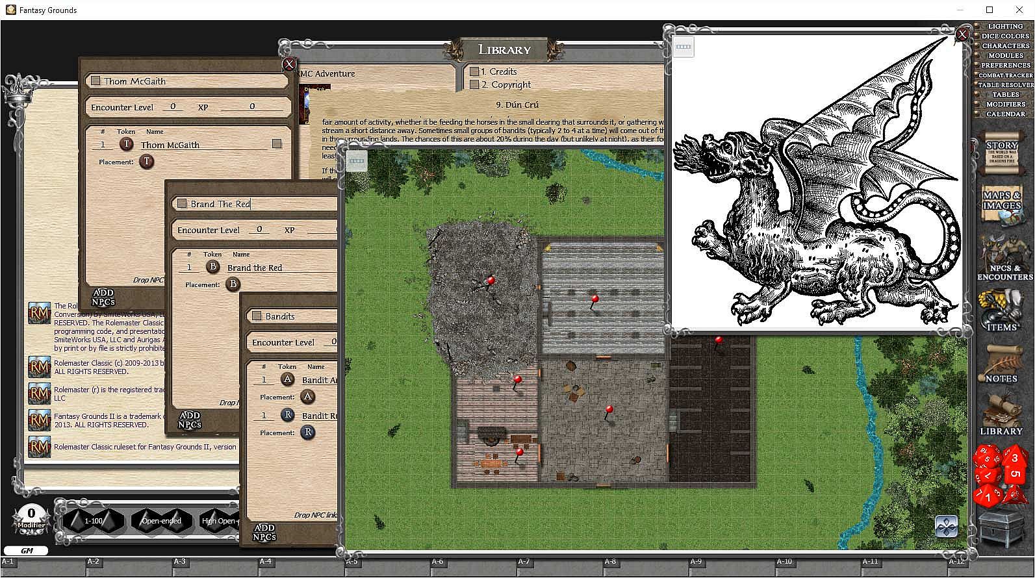Toggle the box beside the Bandits title
The width and height of the screenshot is (1035, 578).
click(257, 316)
